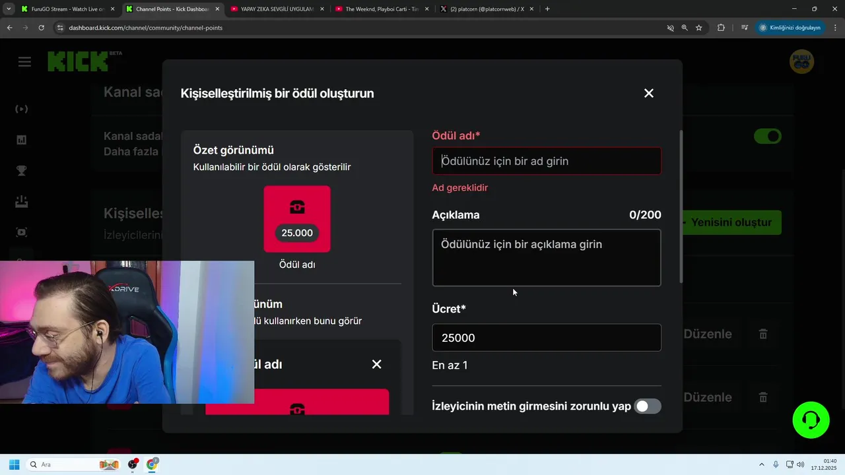Viewport: 845px width, 475px height.
Task: Switch to The Weeknd, Playboi Carti tab
Action: (x=382, y=9)
